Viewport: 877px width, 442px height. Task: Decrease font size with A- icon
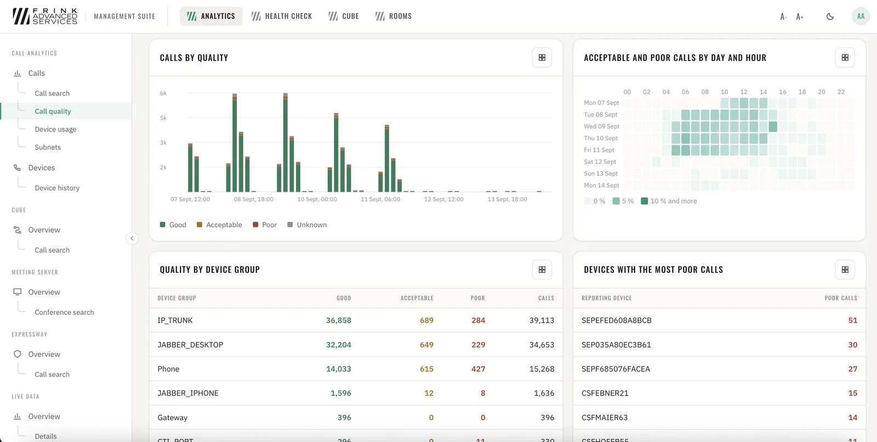coord(783,16)
